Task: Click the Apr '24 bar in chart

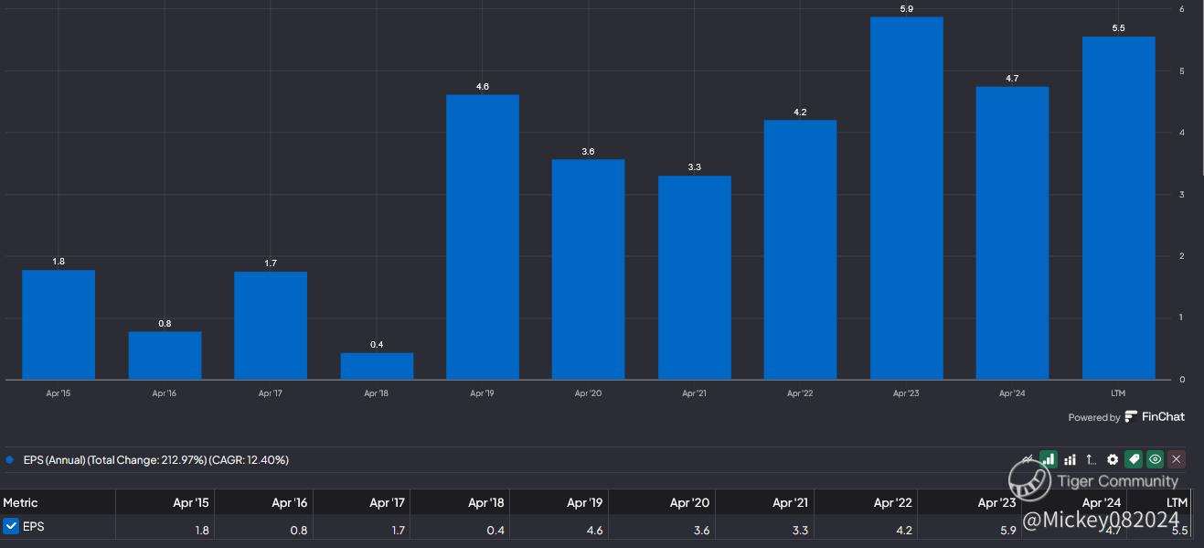Action: point(1012,232)
